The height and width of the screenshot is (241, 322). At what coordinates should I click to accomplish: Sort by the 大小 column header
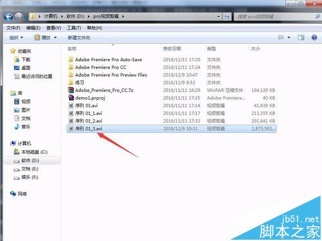pos(255,49)
